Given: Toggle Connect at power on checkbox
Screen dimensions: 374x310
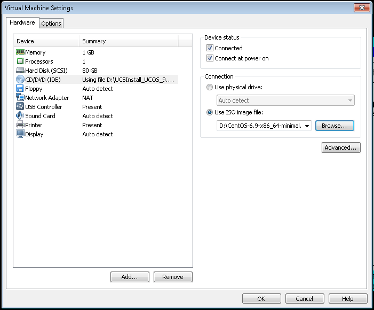Looking at the screenshot, I should [x=210, y=58].
